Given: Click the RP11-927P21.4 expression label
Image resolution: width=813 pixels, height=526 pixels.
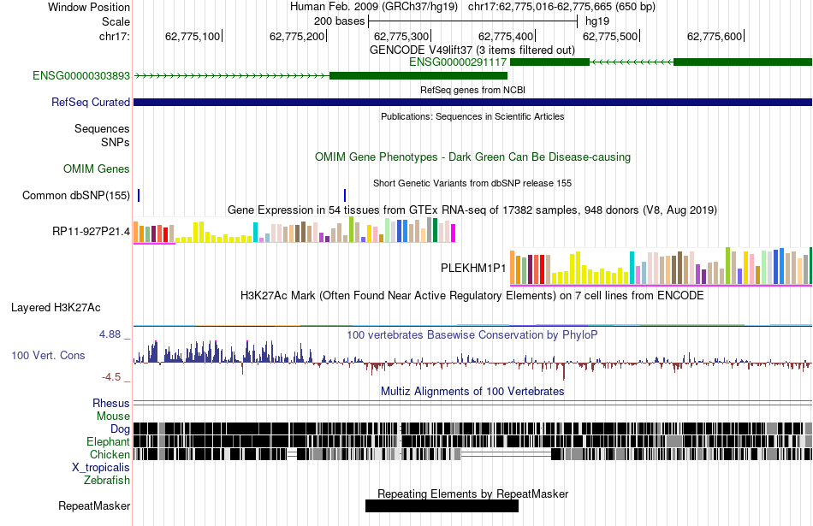Looking at the screenshot, I should [92, 231].
